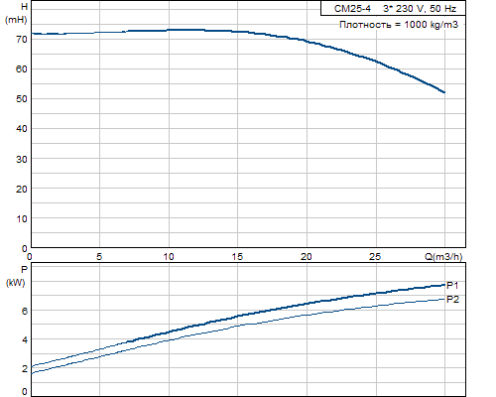This screenshot has height=397, width=496.
Task: Click the P (kW) axis title
Action: tap(16, 276)
